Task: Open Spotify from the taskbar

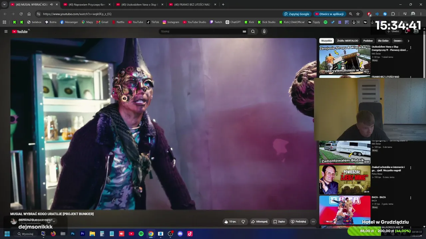Action: (x=141, y=234)
